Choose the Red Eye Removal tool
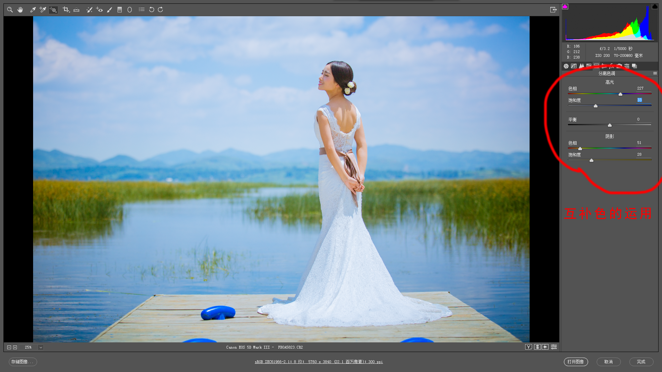Viewport: 662px width, 372px height. (x=99, y=10)
